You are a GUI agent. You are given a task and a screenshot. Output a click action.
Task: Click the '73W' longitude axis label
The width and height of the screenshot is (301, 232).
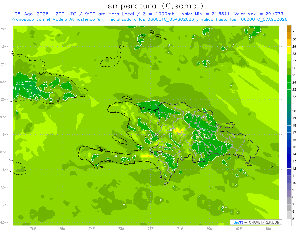click(121, 229)
